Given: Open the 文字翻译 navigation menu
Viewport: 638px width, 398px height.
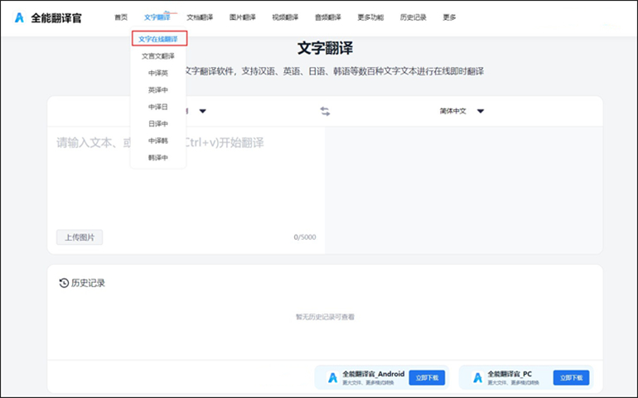Looking at the screenshot, I should 157,17.
